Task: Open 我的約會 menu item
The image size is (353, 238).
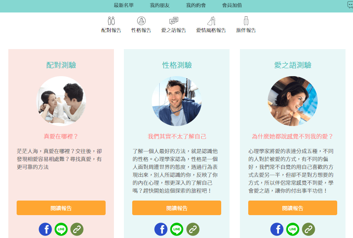Action: tap(196, 5)
